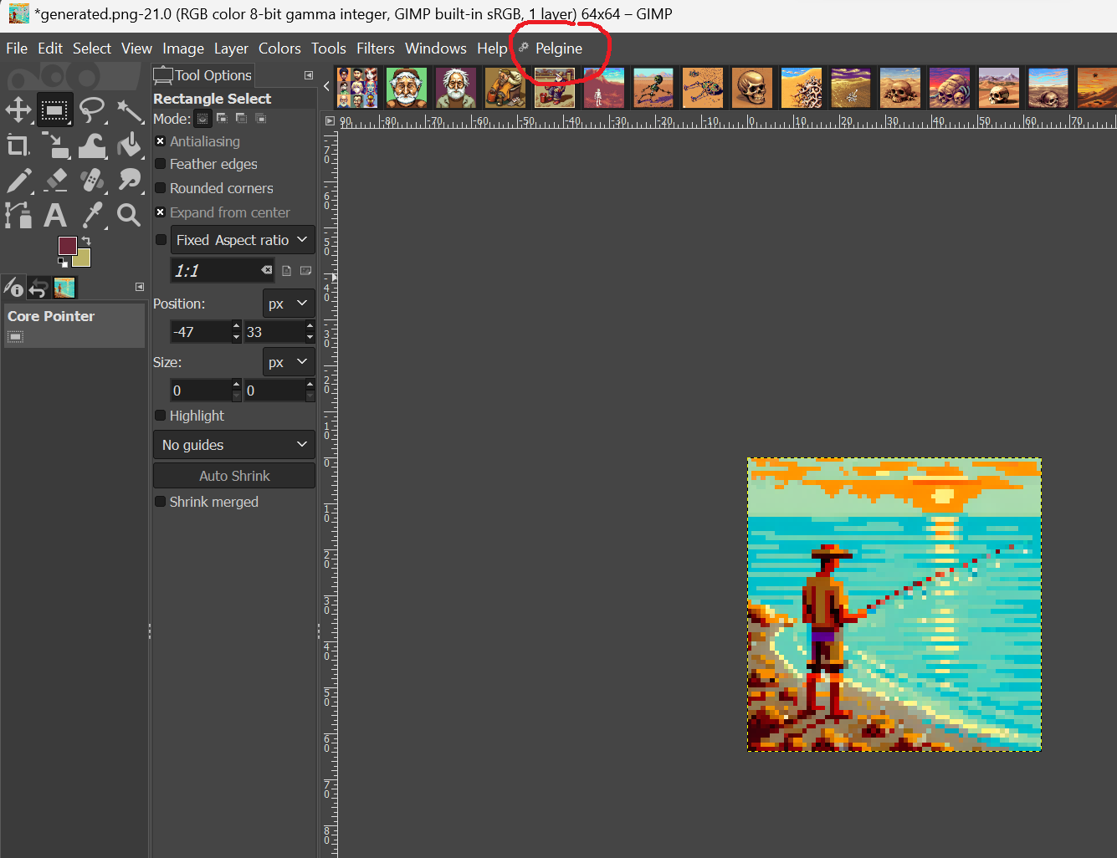Select the Fuzzy Select magic wand tool

point(130,110)
